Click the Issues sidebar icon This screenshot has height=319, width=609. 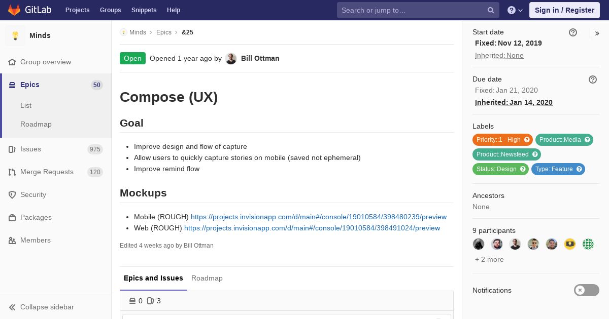12,149
